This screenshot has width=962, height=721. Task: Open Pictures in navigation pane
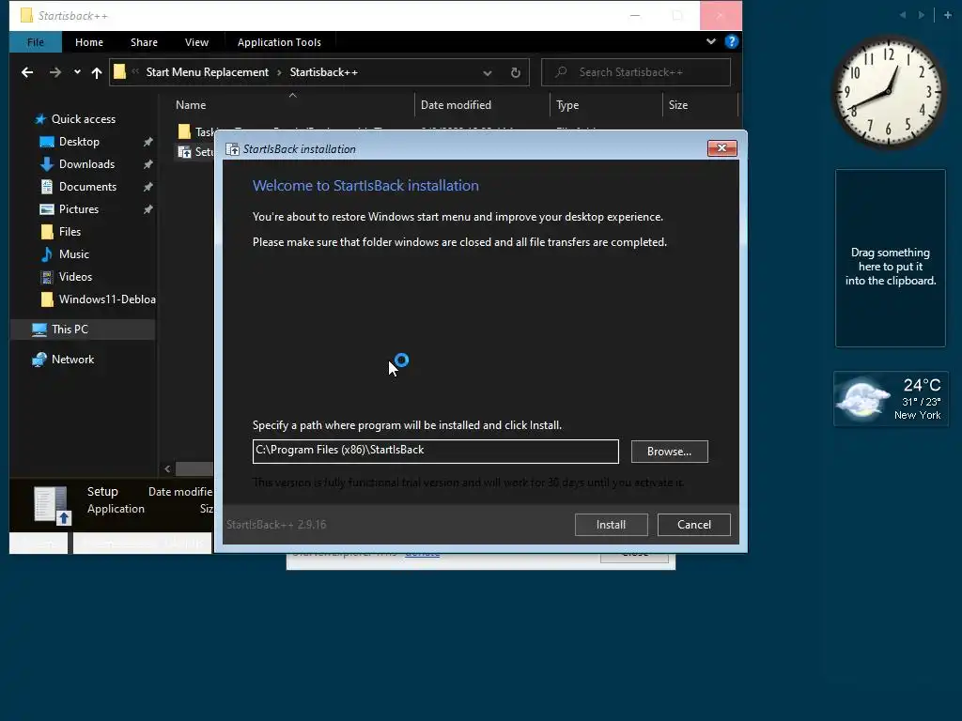pyautogui.click(x=79, y=209)
